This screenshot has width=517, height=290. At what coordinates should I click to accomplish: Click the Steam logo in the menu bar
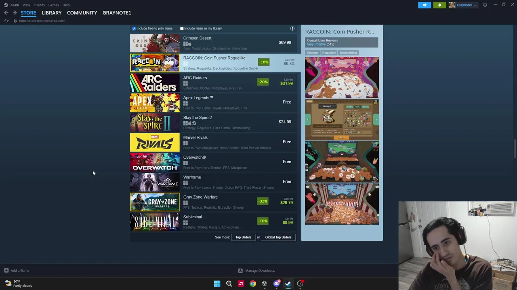6,5
